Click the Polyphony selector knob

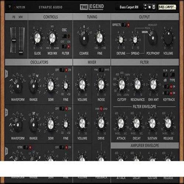point(153,38)
